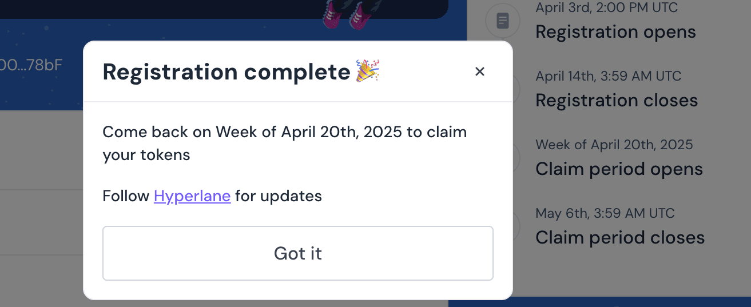Click the truncated wallet address ending 78bF
Viewport: 751px width, 307px height.
coord(31,65)
